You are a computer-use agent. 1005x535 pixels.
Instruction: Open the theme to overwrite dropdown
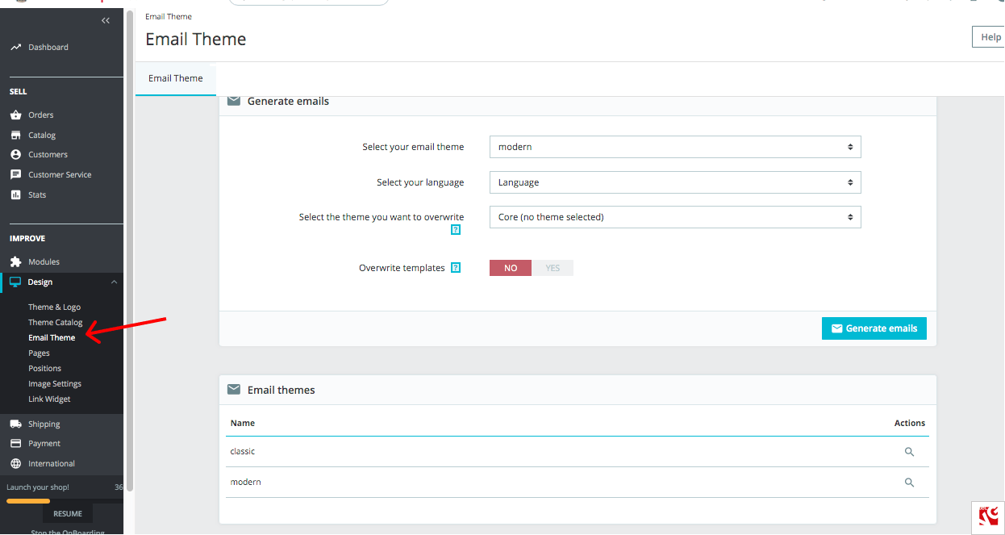point(675,217)
